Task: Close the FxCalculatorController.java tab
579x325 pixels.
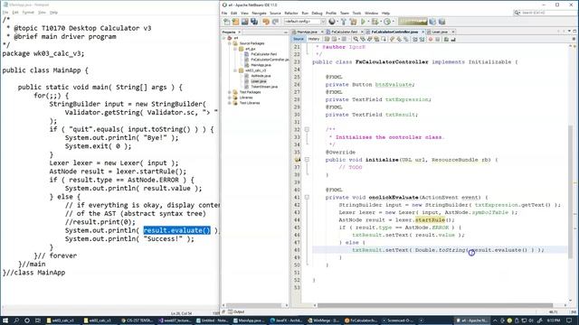Action: pos(422,32)
